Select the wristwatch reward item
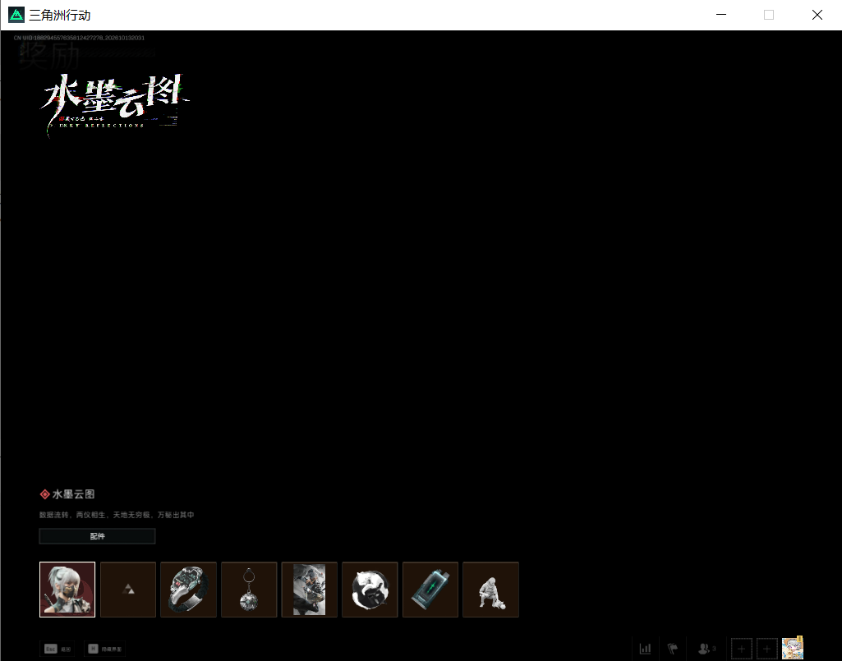The width and height of the screenshot is (842, 661). 188,590
